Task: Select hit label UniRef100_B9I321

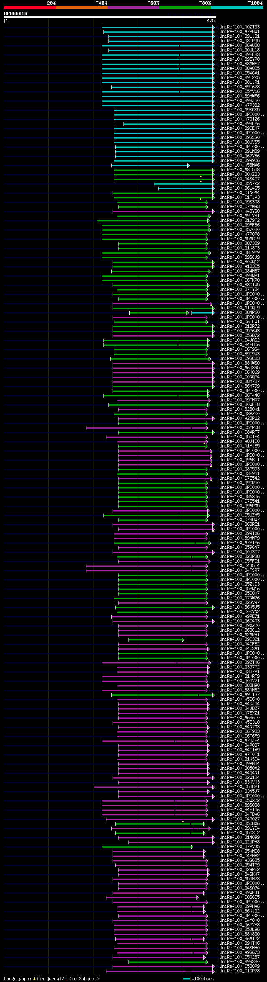Action: coord(239,640)
